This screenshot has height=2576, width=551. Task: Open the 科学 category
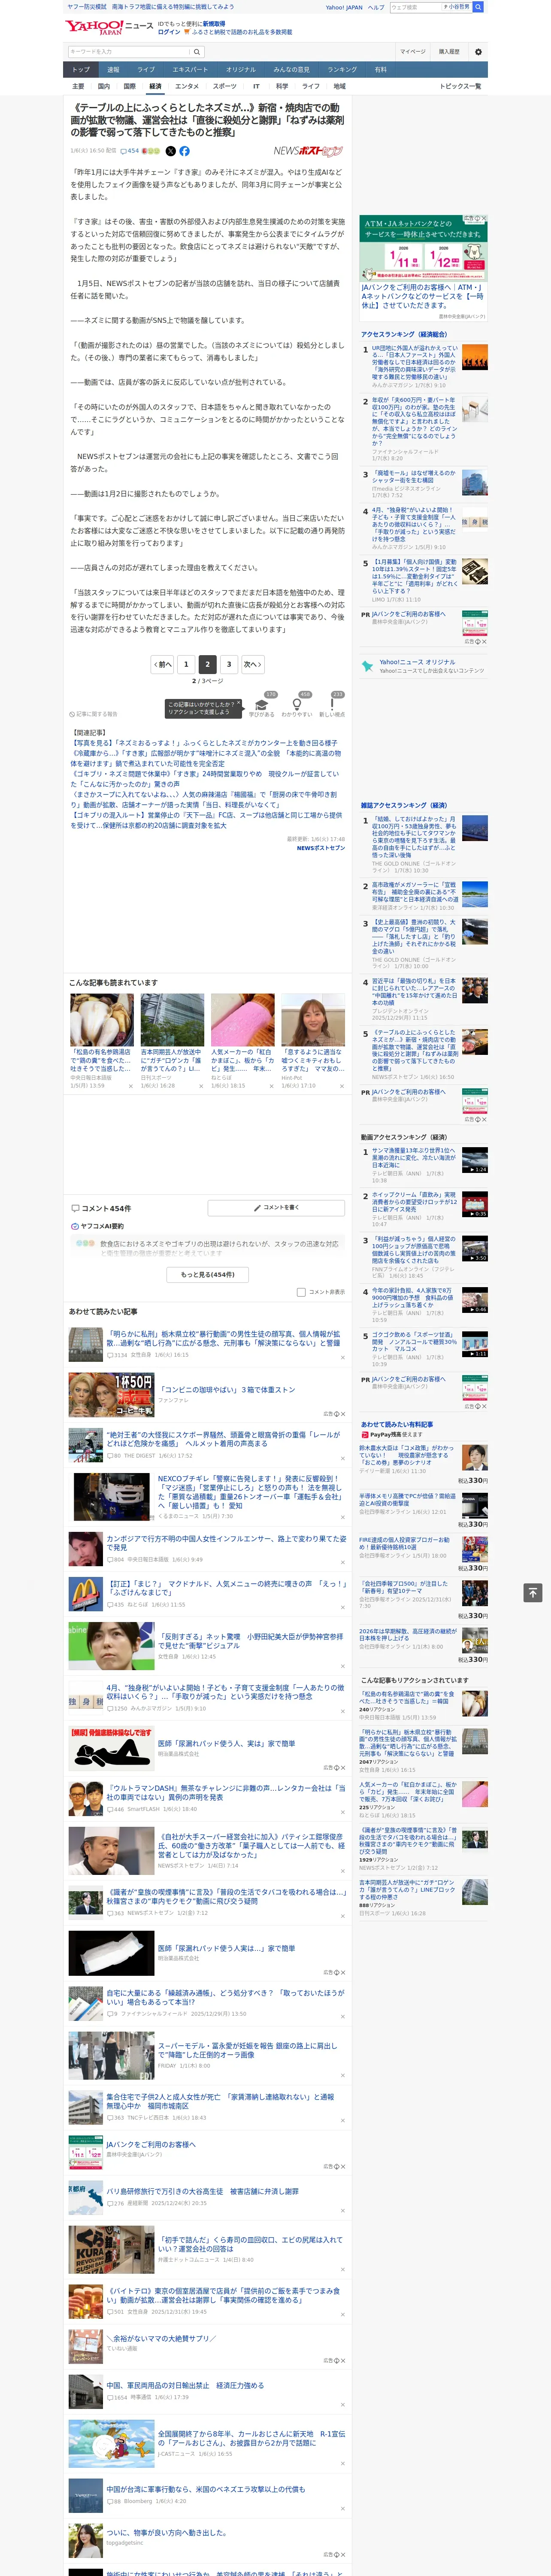pyautogui.click(x=282, y=86)
